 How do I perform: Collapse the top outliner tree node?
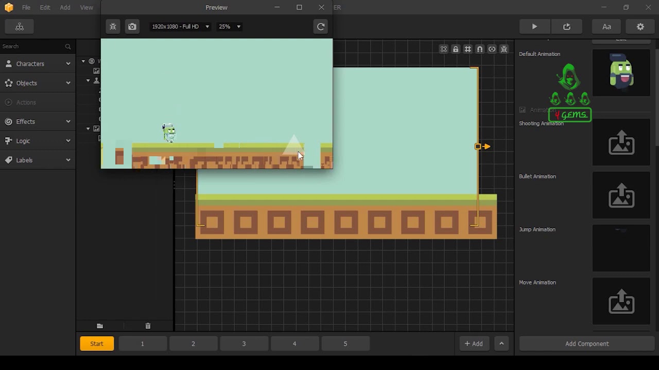83,61
